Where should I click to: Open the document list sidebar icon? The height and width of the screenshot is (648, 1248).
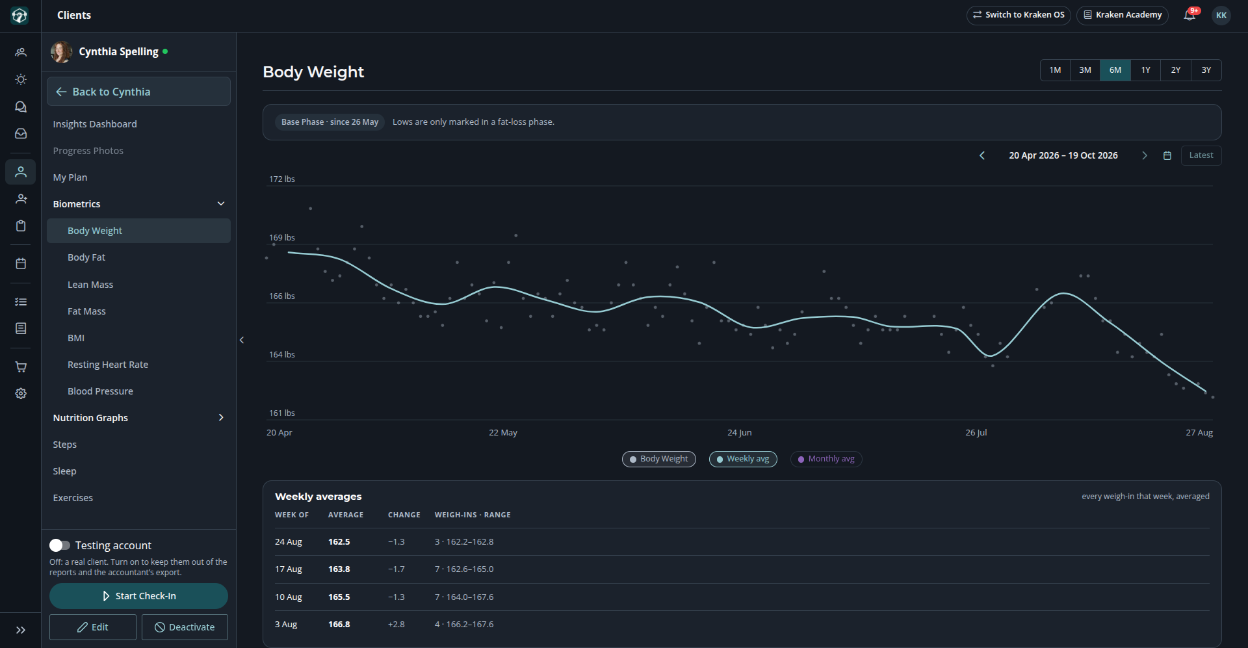pos(21,328)
